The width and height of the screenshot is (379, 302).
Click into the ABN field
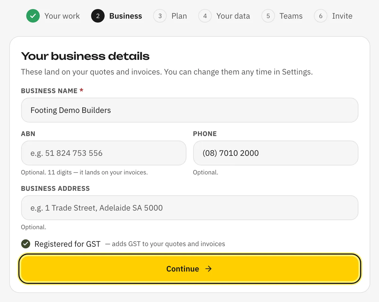103,153
